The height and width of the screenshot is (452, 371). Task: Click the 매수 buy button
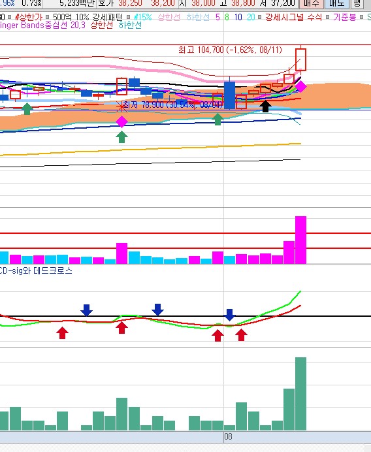tap(312, 3)
